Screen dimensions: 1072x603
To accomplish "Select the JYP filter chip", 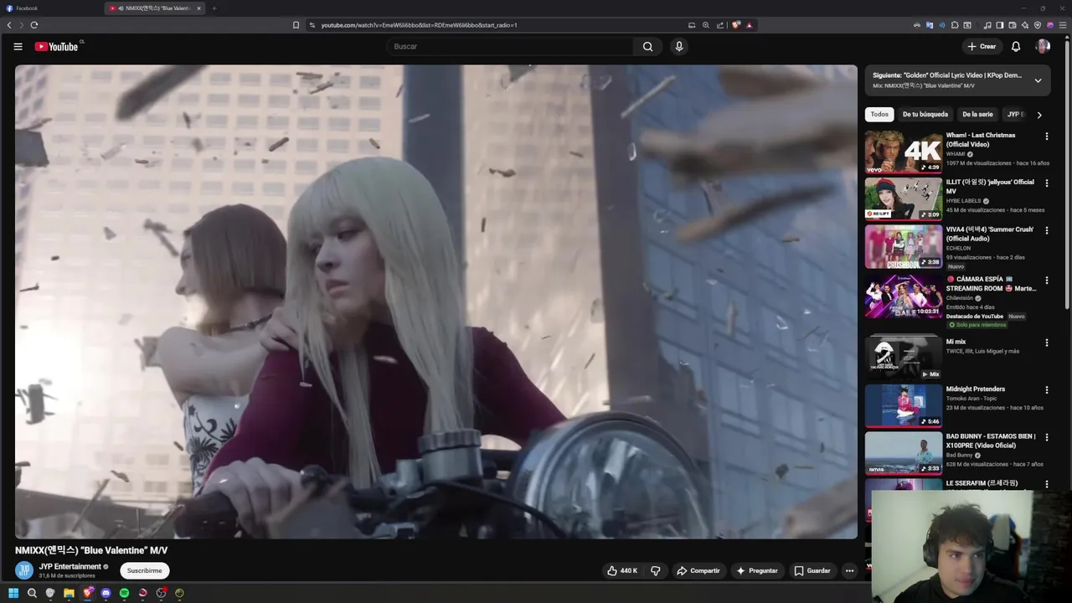I will pyautogui.click(x=1015, y=115).
